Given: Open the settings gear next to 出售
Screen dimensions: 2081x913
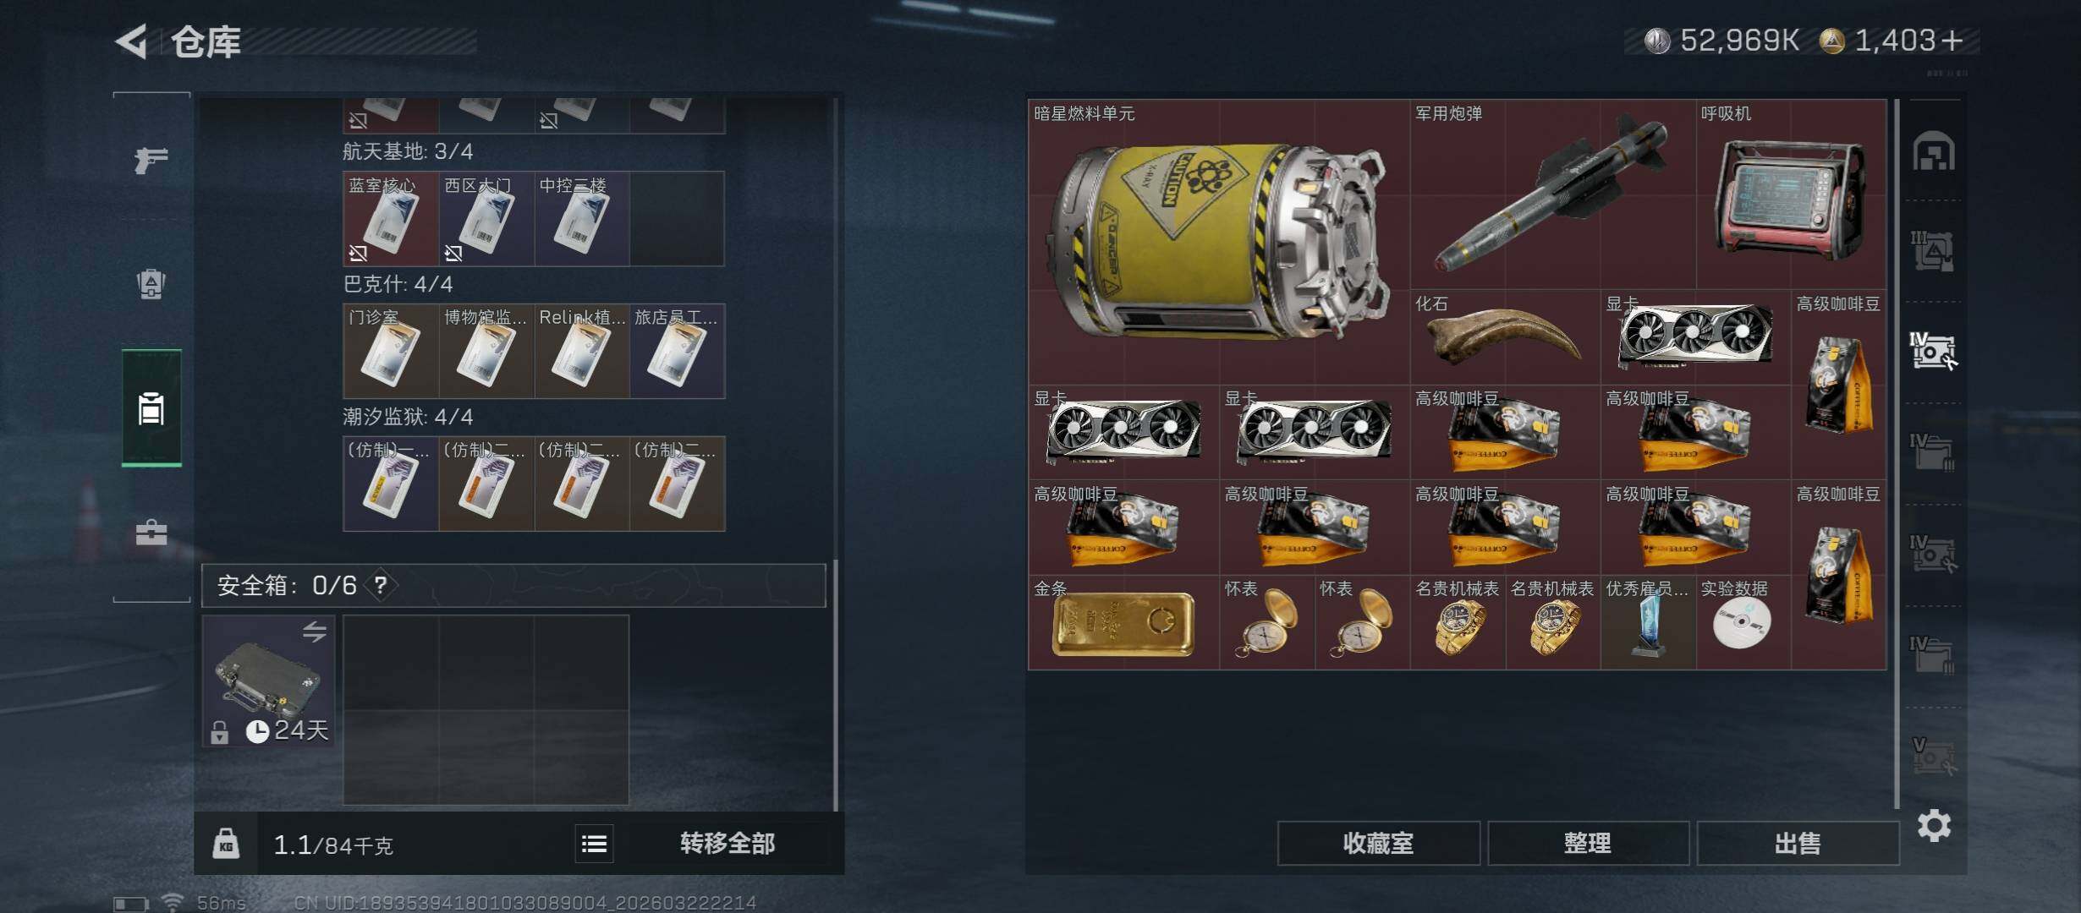Looking at the screenshot, I should (1934, 825).
